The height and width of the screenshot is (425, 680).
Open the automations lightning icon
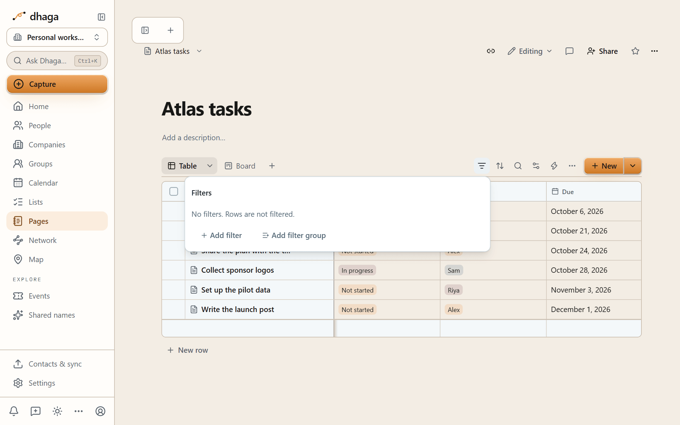click(x=554, y=166)
